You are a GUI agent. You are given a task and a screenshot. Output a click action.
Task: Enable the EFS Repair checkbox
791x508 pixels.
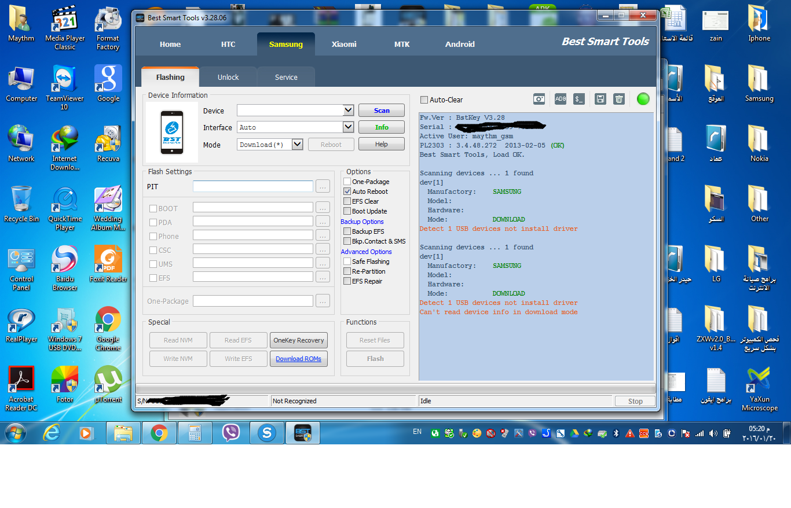347,281
